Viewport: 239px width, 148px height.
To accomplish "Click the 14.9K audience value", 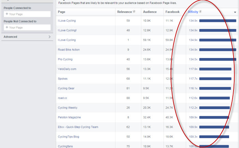I will click(x=147, y=137).
